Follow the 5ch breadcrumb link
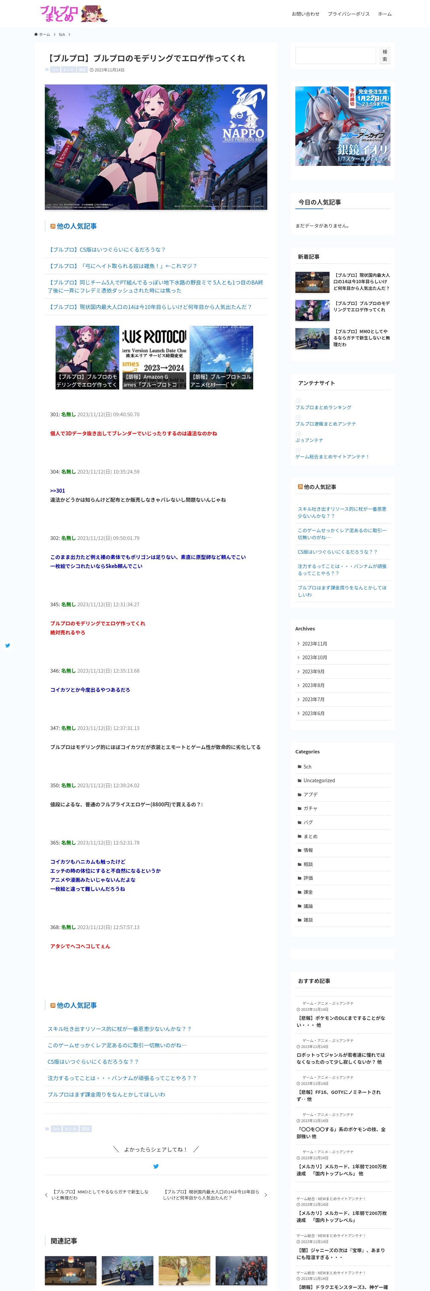The height and width of the screenshot is (1291, 430). (62, 35)
